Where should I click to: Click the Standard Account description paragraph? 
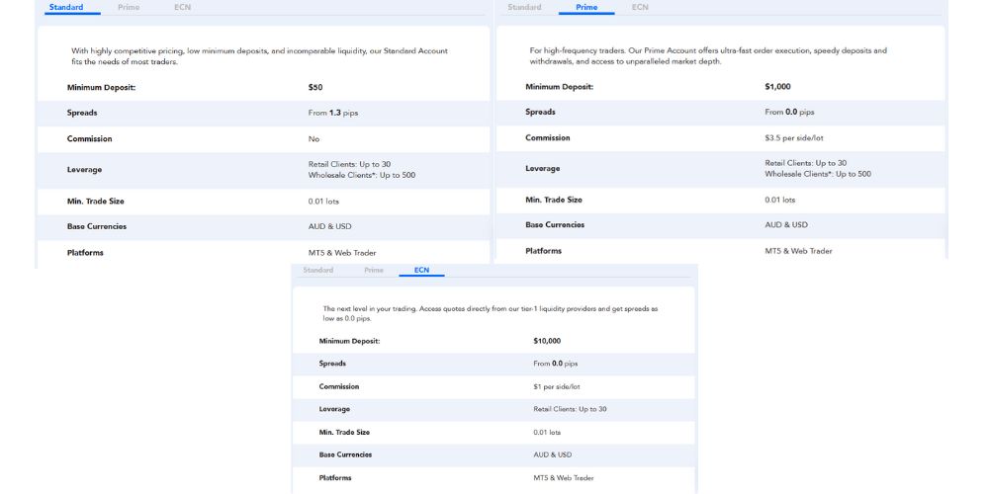click(259, 56)
